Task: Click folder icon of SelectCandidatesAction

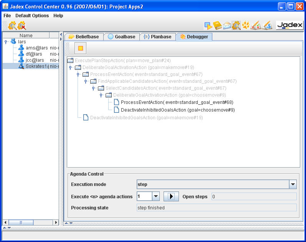Action: tap(101, 88)
